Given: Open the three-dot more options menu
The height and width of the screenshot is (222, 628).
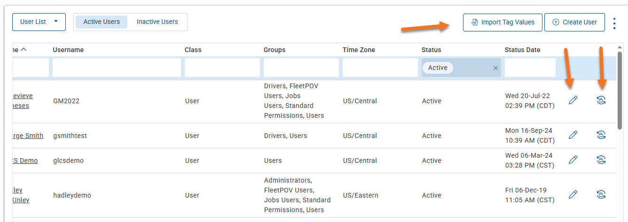Looking at the screenshot, I should click(x=614, y=23).
